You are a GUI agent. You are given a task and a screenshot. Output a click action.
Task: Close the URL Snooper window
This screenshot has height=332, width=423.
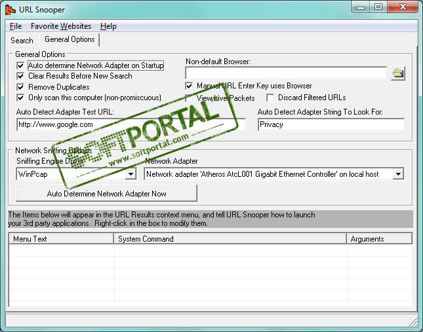pyautogui.click(x=403, y=7)
